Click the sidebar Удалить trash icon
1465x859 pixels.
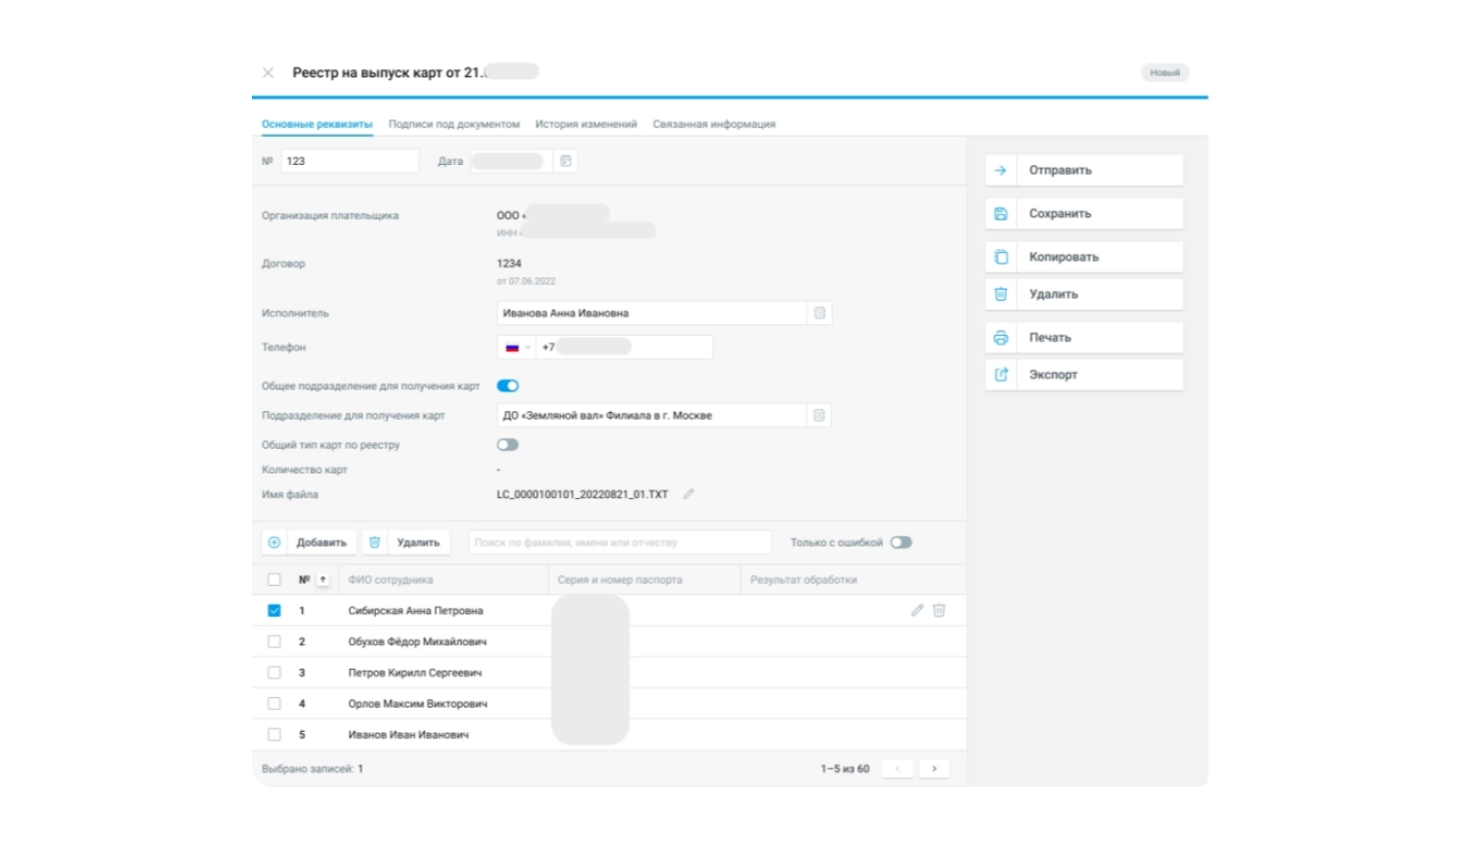(1000, 294)
